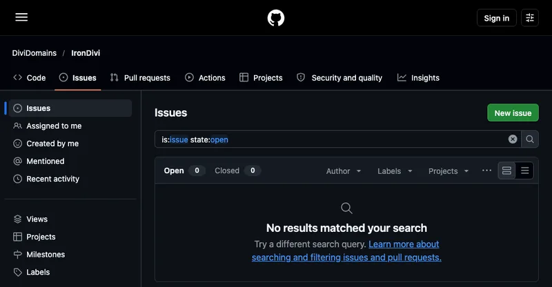The height and width of the screenshot is (287, 552).
Task: Open the DiviDomains owner link
Action: coord(34,53)
